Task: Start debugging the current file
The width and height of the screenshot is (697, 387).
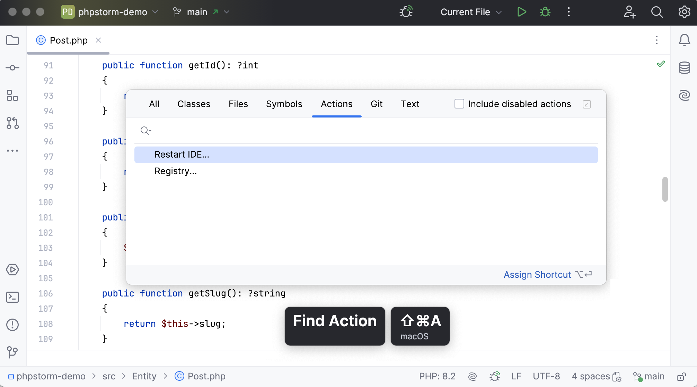Action: point(545,12)
